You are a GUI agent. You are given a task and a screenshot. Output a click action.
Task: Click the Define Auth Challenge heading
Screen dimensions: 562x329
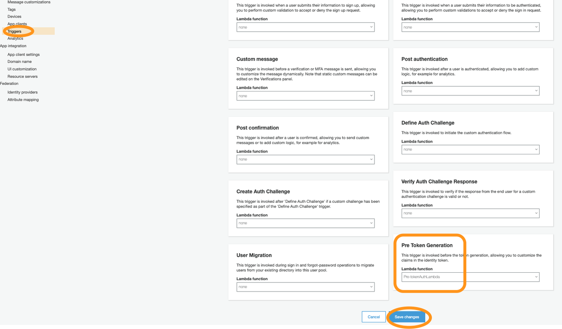(x=428, y=123)
